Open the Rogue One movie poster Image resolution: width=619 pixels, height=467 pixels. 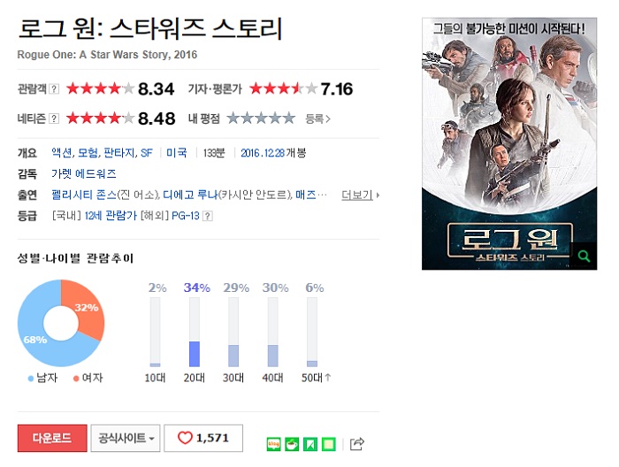509,143
